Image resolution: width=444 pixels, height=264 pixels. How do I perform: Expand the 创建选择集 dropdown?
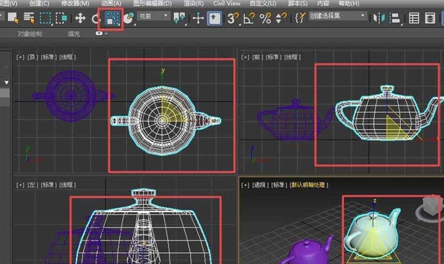point(337,16)
